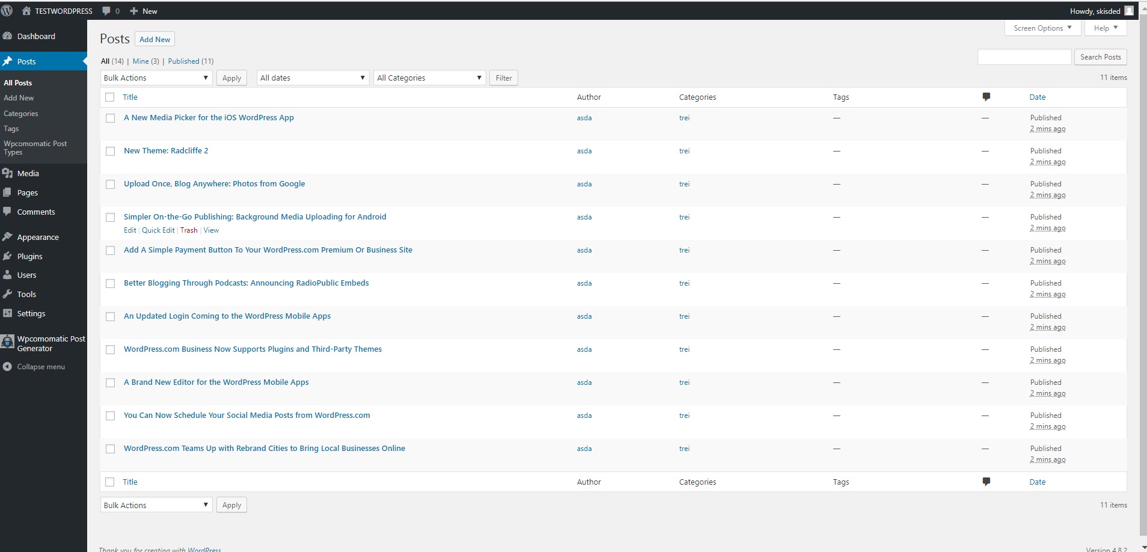Expand the All dates filter dropdown
This screenshot has width=1147, height=552.
point(313,78)
